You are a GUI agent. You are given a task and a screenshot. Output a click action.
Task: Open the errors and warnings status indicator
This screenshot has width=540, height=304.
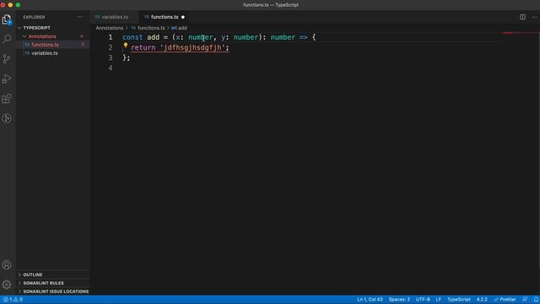(13, 300)
